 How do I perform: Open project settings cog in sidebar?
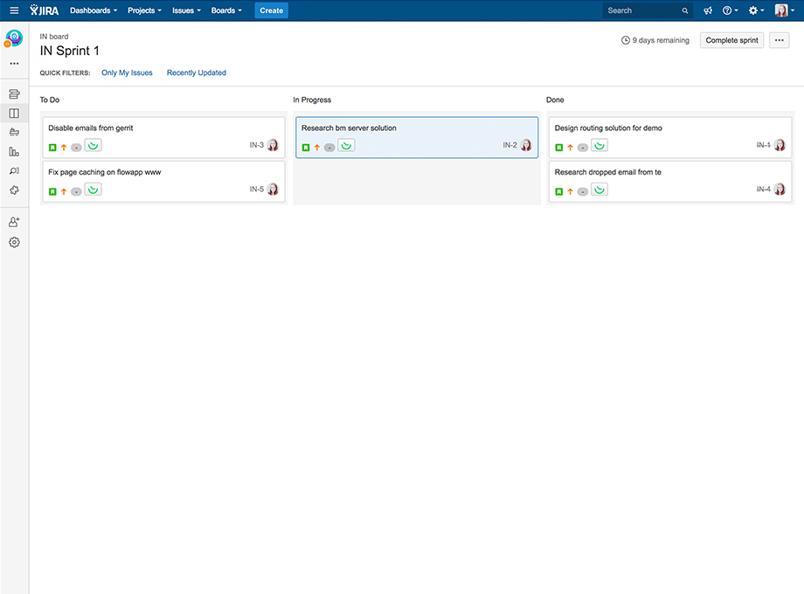tap(14, 243)
